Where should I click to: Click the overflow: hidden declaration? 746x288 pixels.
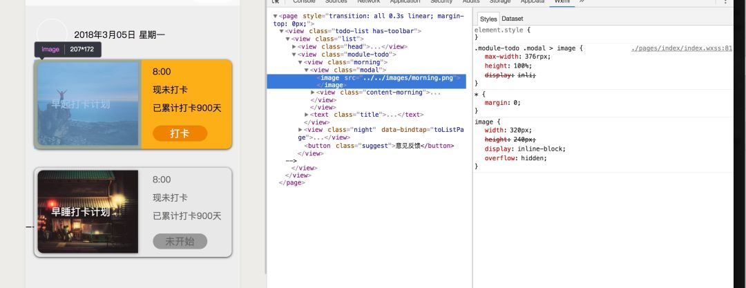pos(516,158)
